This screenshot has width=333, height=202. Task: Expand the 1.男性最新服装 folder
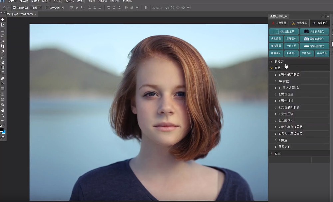[x=275, y=75]
